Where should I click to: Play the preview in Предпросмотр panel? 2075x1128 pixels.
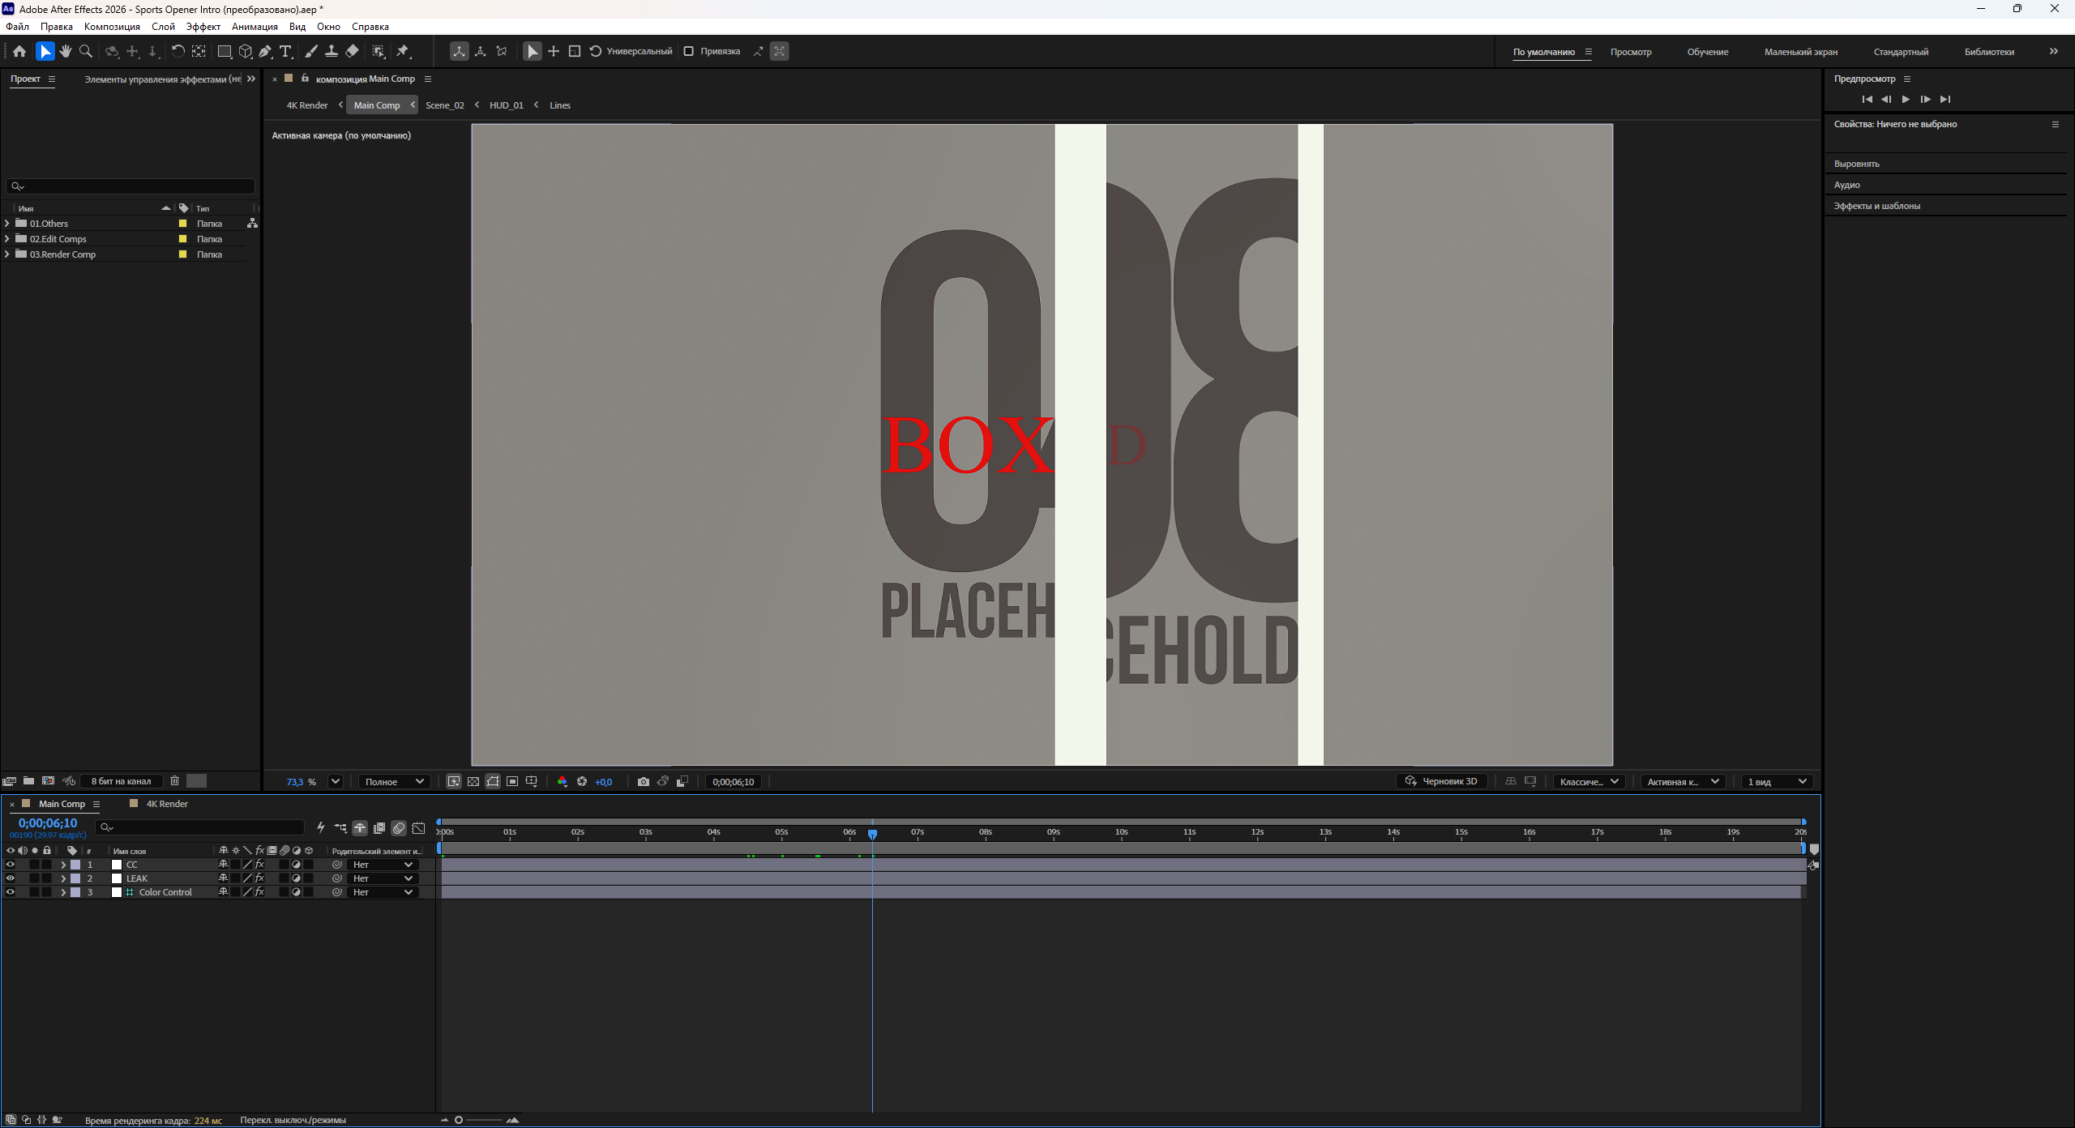coord(1906,99)
